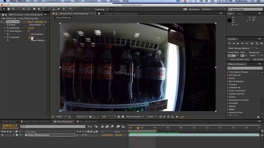Toggle video visibility of Coke_flickering.mov layer
Viewport: 264px width, 148px height.
pyautogui.click(x=2, y=135)
